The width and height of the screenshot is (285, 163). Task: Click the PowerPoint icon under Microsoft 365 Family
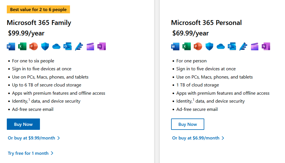[33, 46]
